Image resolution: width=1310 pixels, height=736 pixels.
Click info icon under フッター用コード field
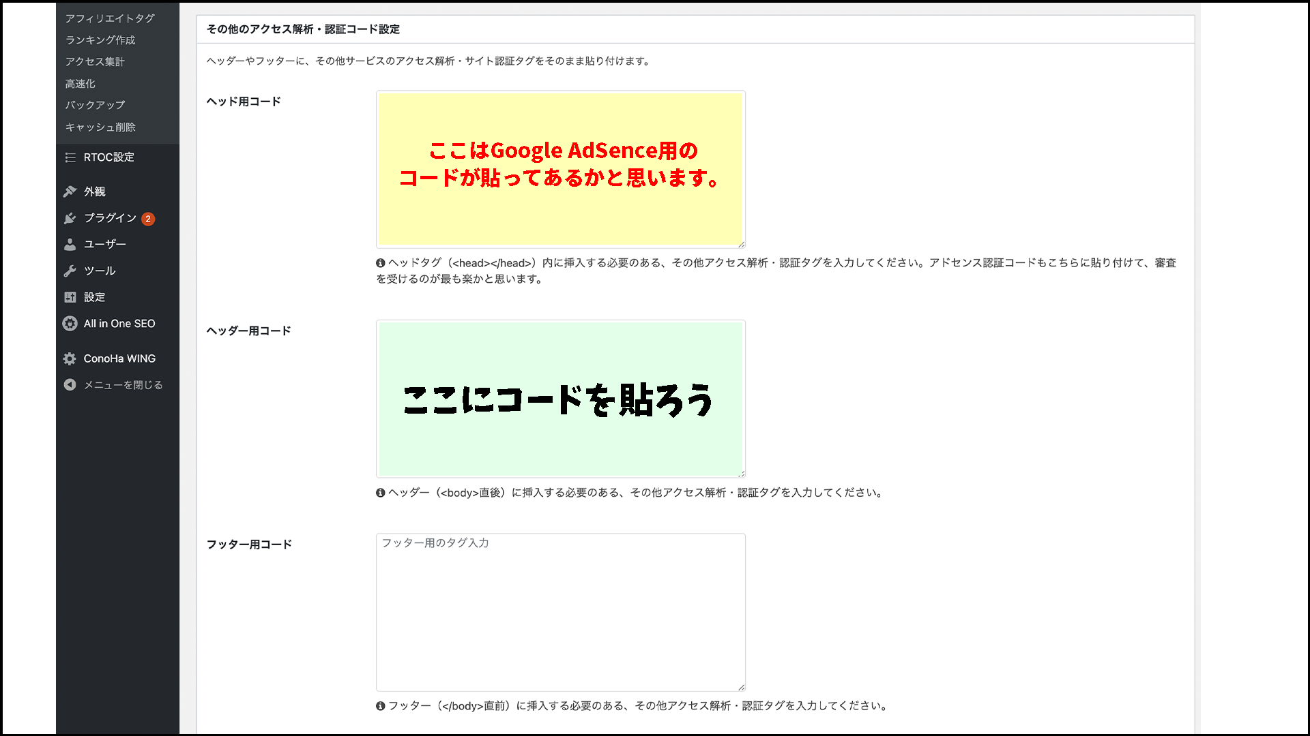381,706
